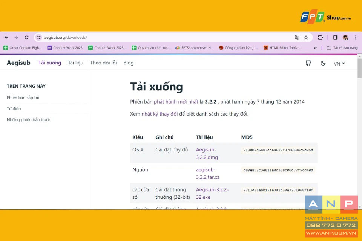Open the Aegisub GitHub icon
Screen dimensions: 362x241
pyautogui.click(x=308, y=63)
